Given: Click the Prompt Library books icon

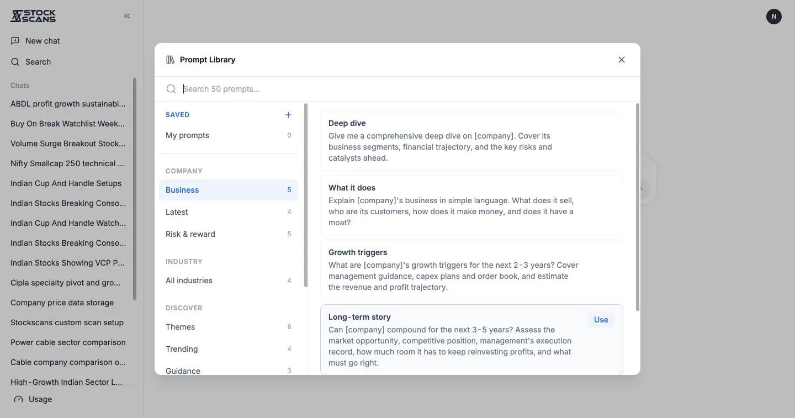Looking at the screenshot, I should pos(170,60).
